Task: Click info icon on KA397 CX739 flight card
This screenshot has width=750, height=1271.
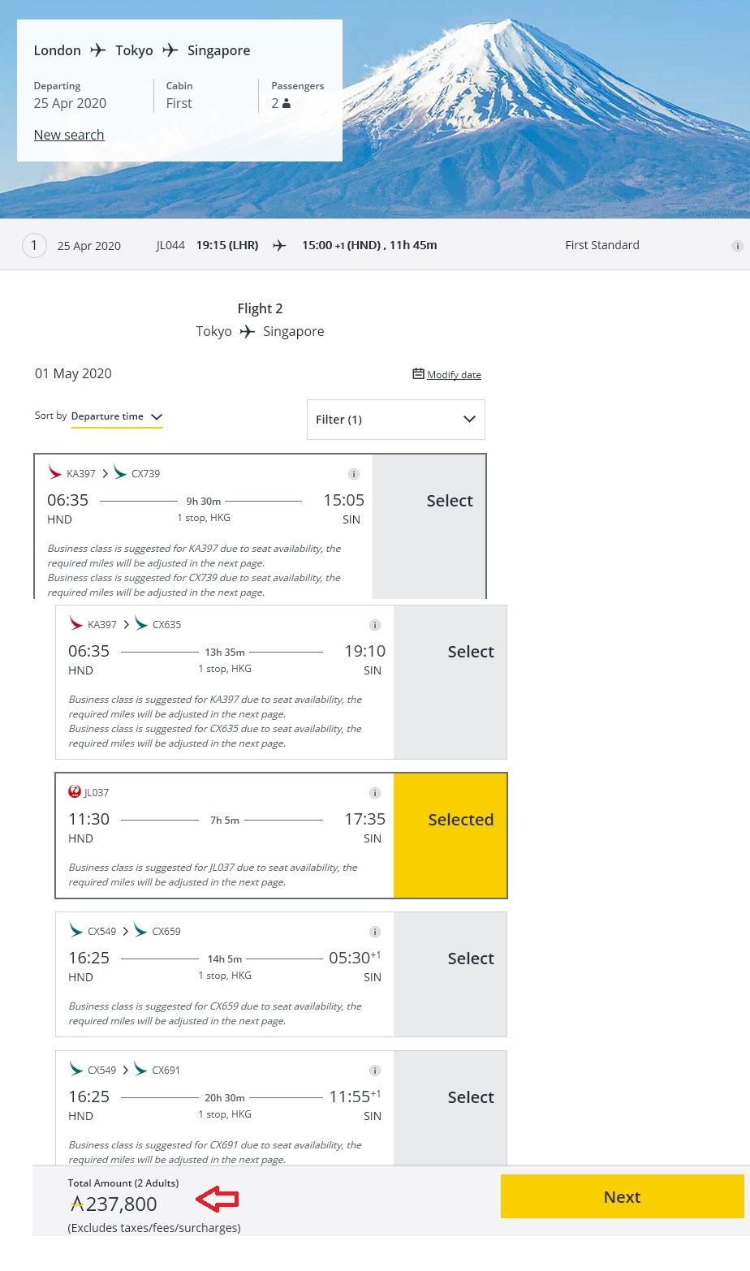Action: (x=353, y=474)
